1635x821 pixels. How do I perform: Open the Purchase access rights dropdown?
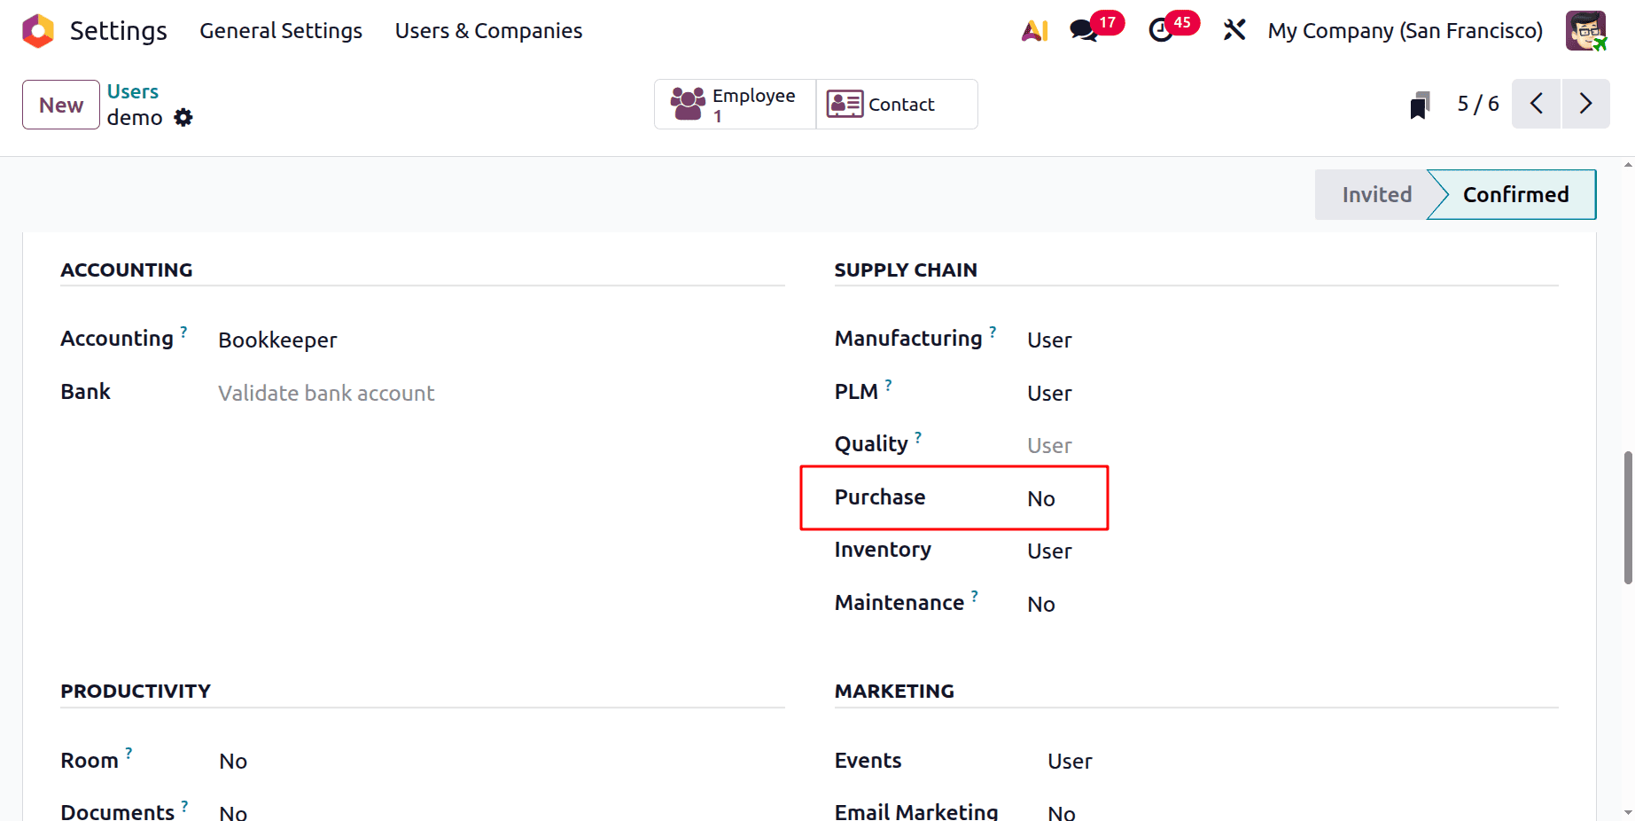(1040, 498)
